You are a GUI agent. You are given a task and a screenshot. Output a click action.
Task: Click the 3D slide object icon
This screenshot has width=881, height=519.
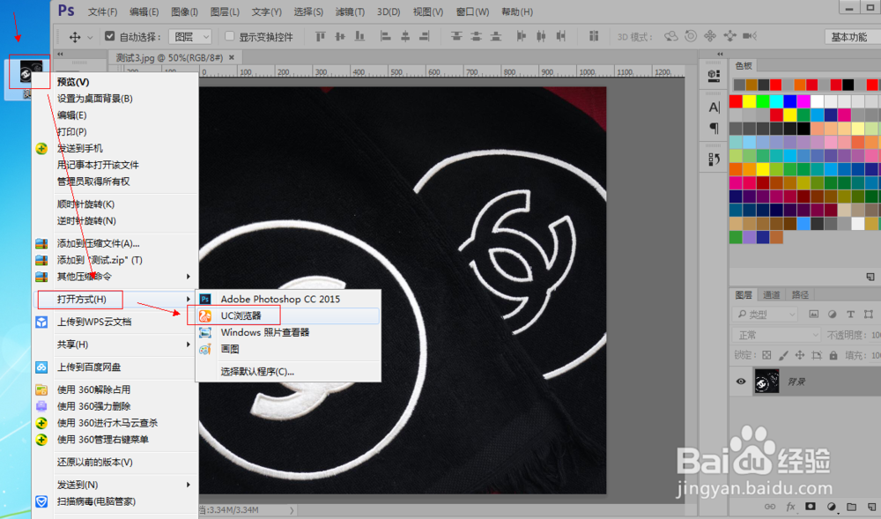pyautogui.click(x=729, y=36)
